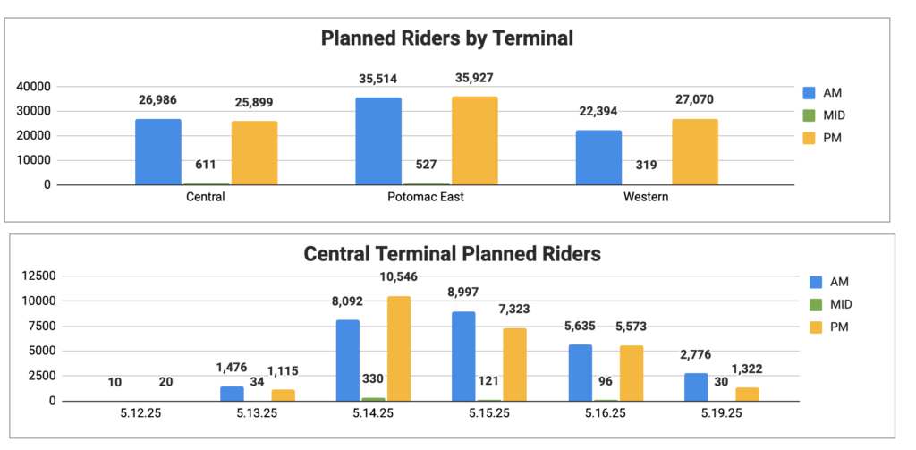Viewport: 916px width, 450px height.
Task: Click the Potomac East axis label
Action: coord(426,197)
